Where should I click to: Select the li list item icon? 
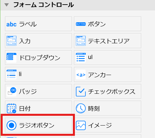point(11,74)
